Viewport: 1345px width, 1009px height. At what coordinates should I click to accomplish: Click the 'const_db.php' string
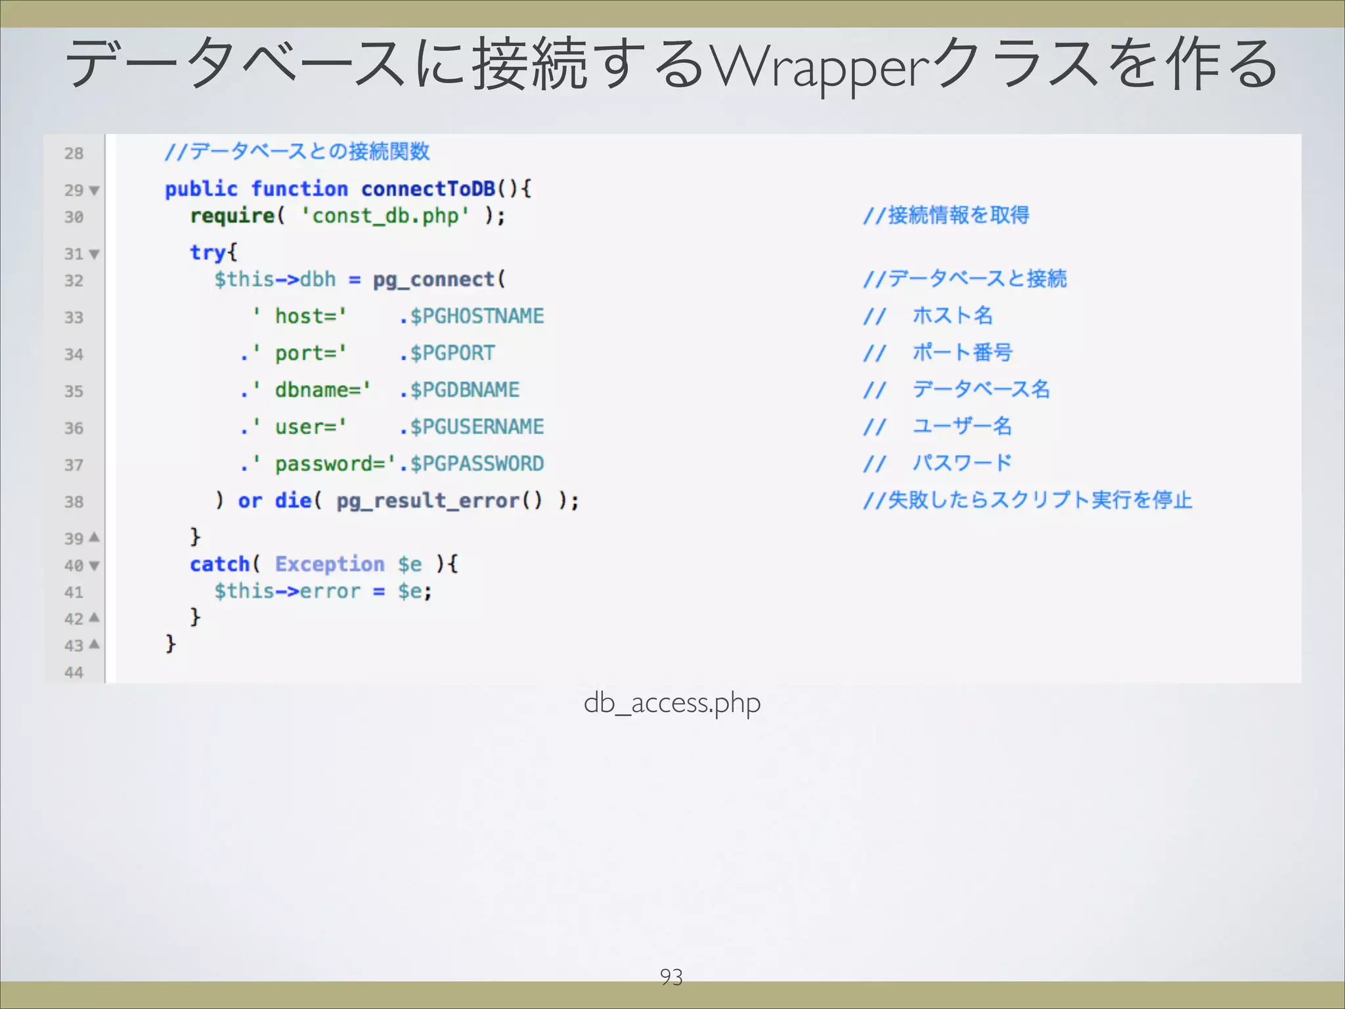pos(386,216)
